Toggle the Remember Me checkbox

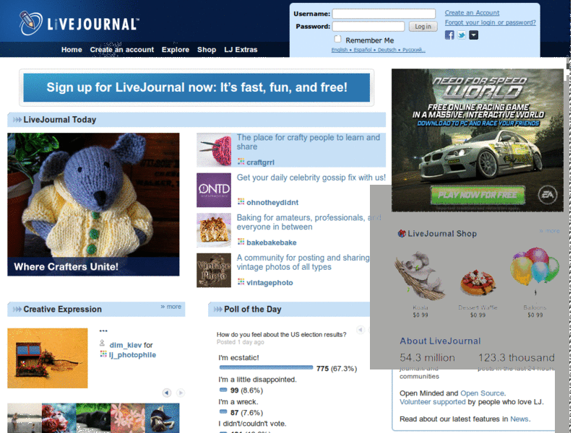(337, 39)
